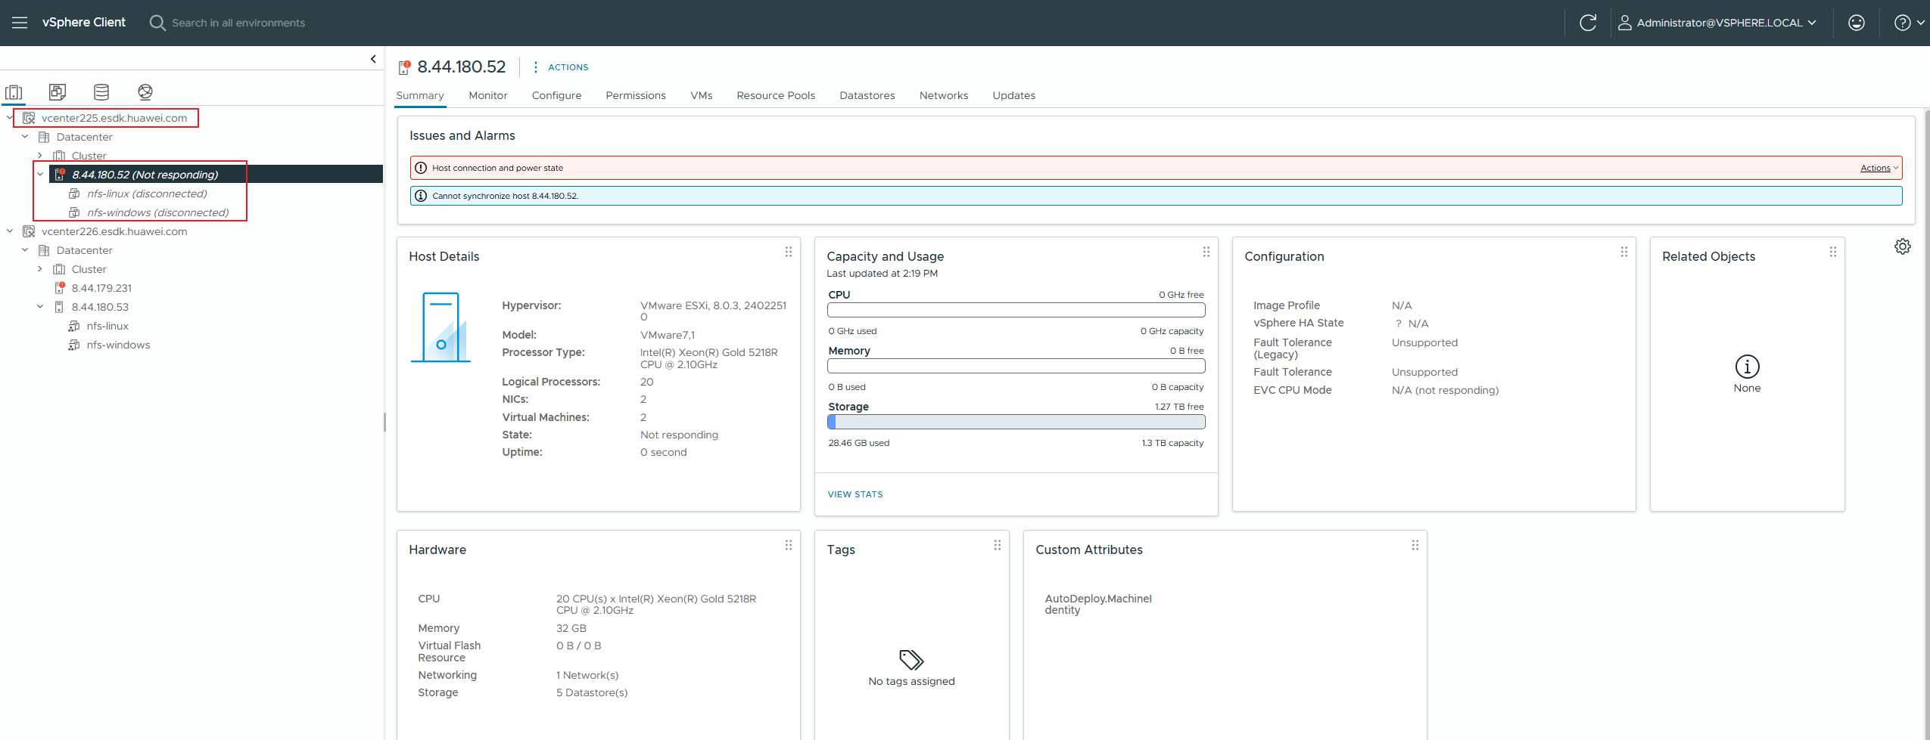The image size is (1930, 740).
Task: Click the Storage usage bar
Action: point(1016,422)
